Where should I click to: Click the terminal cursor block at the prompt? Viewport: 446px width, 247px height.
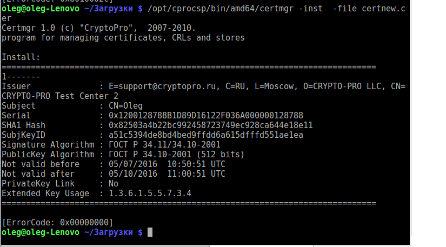pyautogui.click(x=150, y=232)
